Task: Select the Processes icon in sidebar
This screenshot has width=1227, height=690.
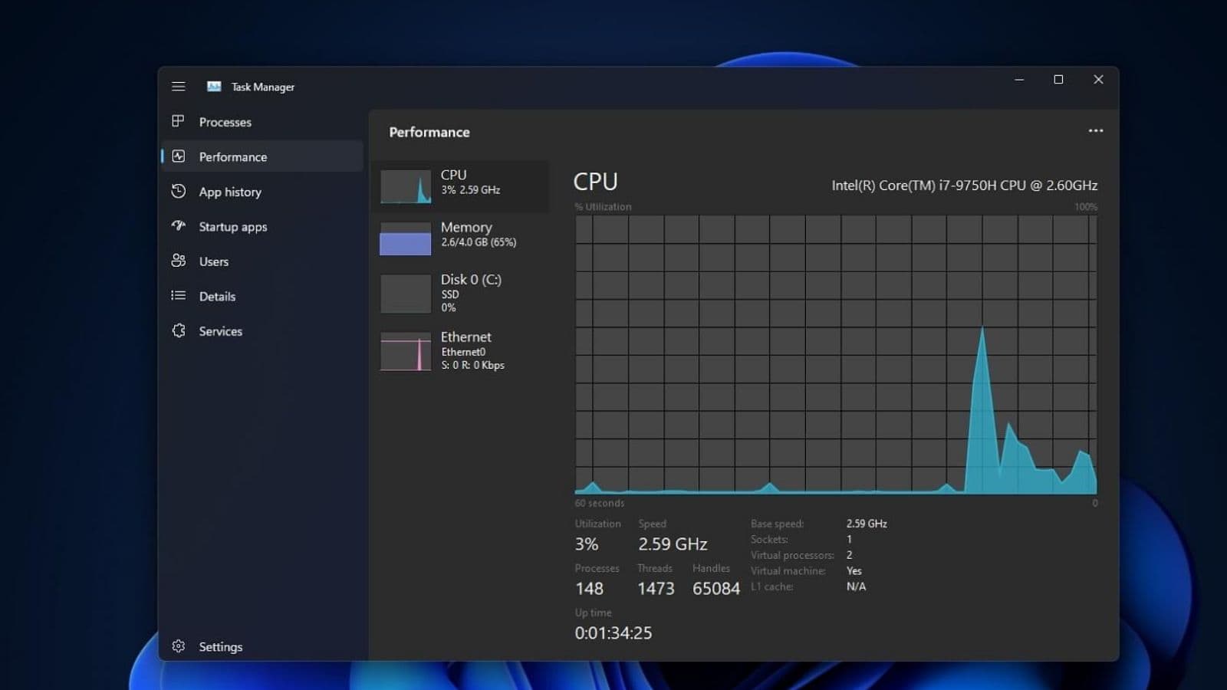Action: pos(179,122)
